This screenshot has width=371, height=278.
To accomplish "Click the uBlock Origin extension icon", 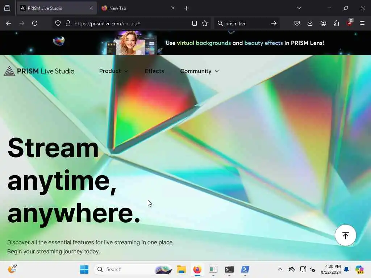I will tap(350, 23).
